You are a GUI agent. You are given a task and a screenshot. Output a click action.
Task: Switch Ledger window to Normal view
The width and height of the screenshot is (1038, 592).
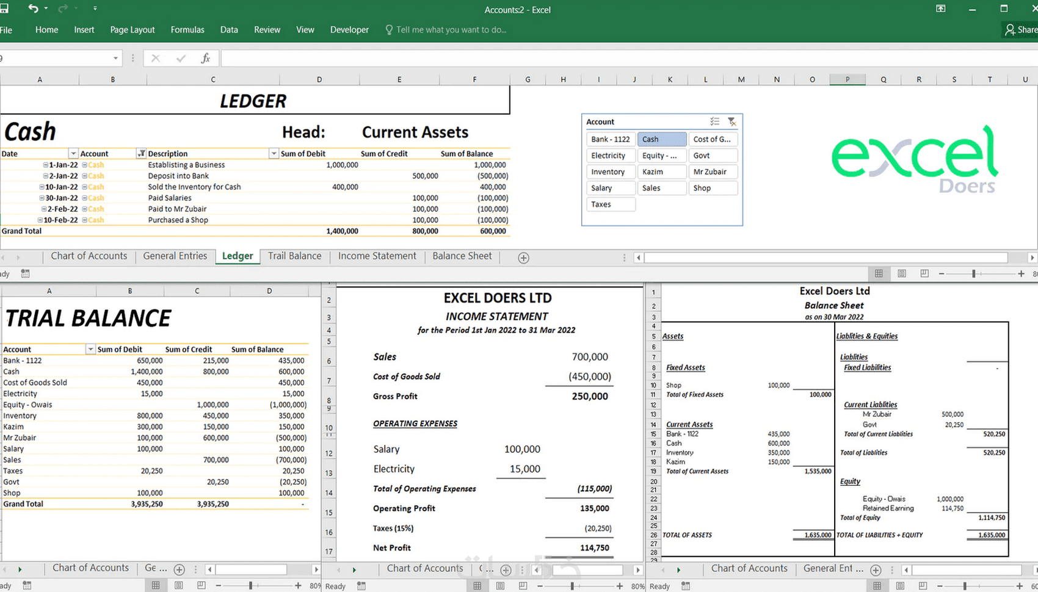pos(879,273)
